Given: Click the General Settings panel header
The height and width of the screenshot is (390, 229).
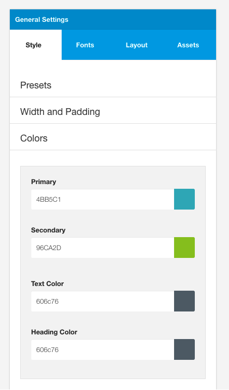Looking at the screenshot, I should click(x=113, y=20).
